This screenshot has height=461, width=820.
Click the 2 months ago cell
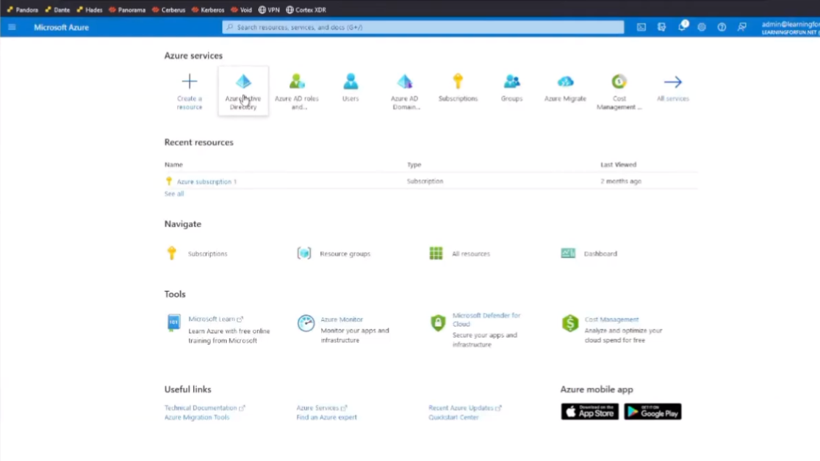(x=621, y=181)
